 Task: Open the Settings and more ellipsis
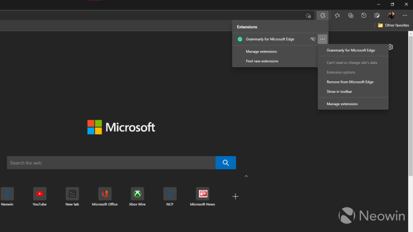point(404,16)
